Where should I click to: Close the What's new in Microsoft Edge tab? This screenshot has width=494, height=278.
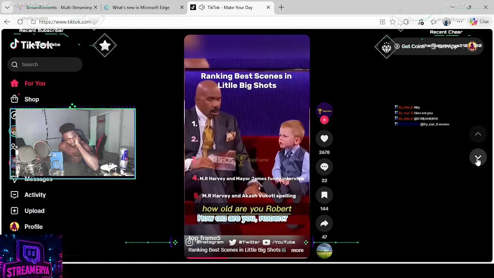tap(182, 7)
